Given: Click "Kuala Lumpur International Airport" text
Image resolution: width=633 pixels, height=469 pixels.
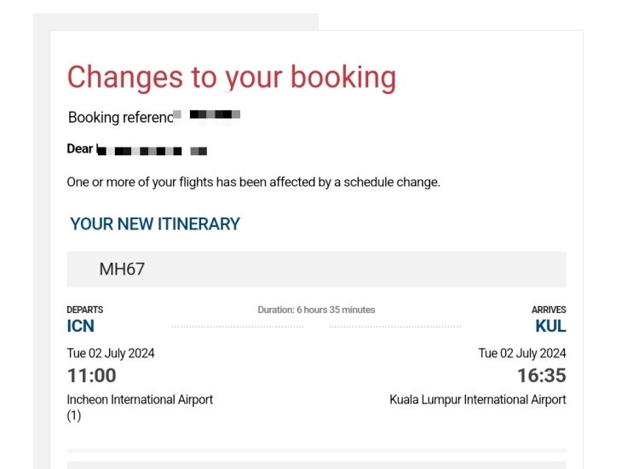Looking at the screenshot, I should [x=477, y=399].
